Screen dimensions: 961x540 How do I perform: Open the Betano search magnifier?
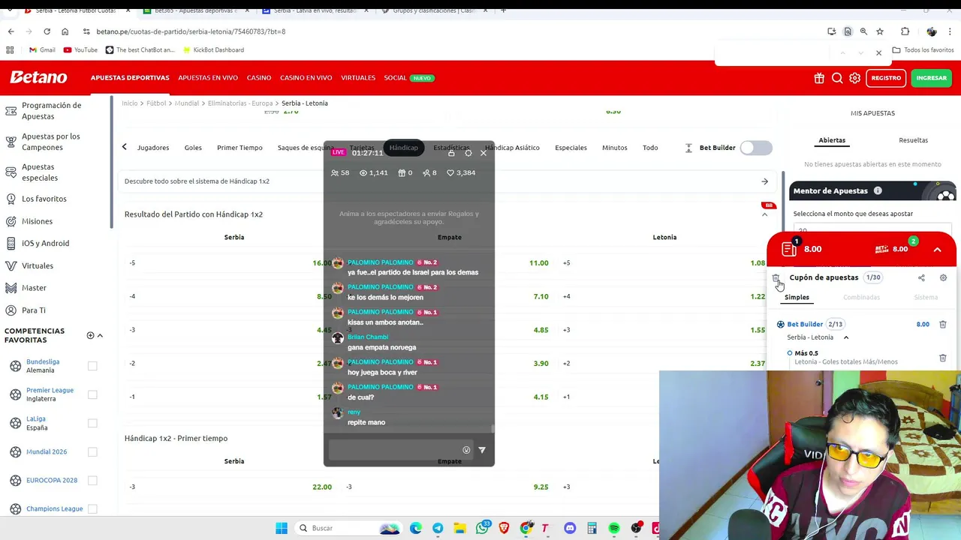[837, 78]
